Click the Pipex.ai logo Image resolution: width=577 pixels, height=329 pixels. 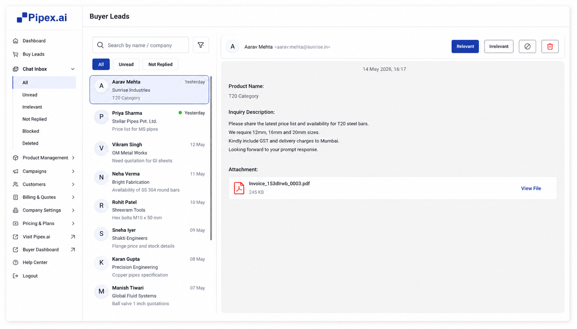coord(42,18)
